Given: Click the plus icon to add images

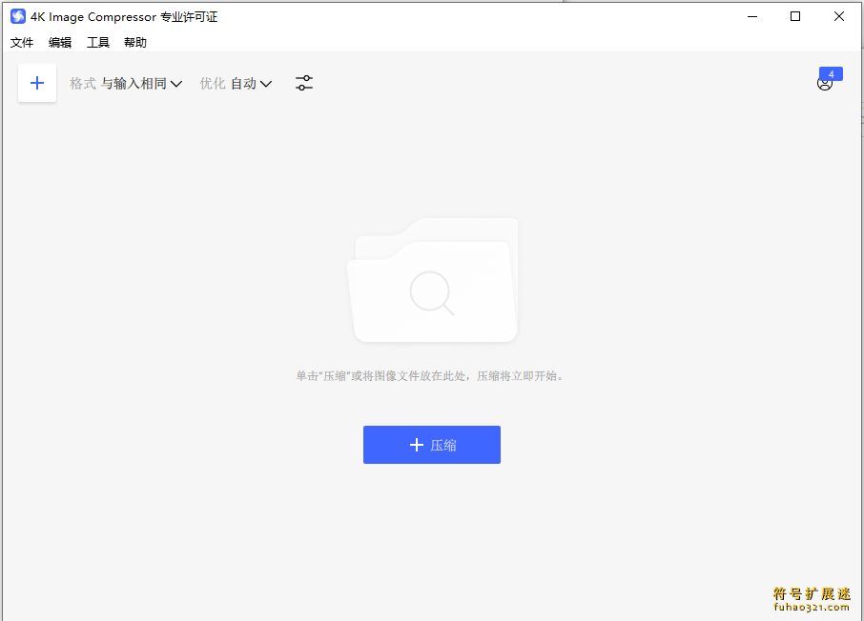Looking at the screenshot, I should coord(37,84).
